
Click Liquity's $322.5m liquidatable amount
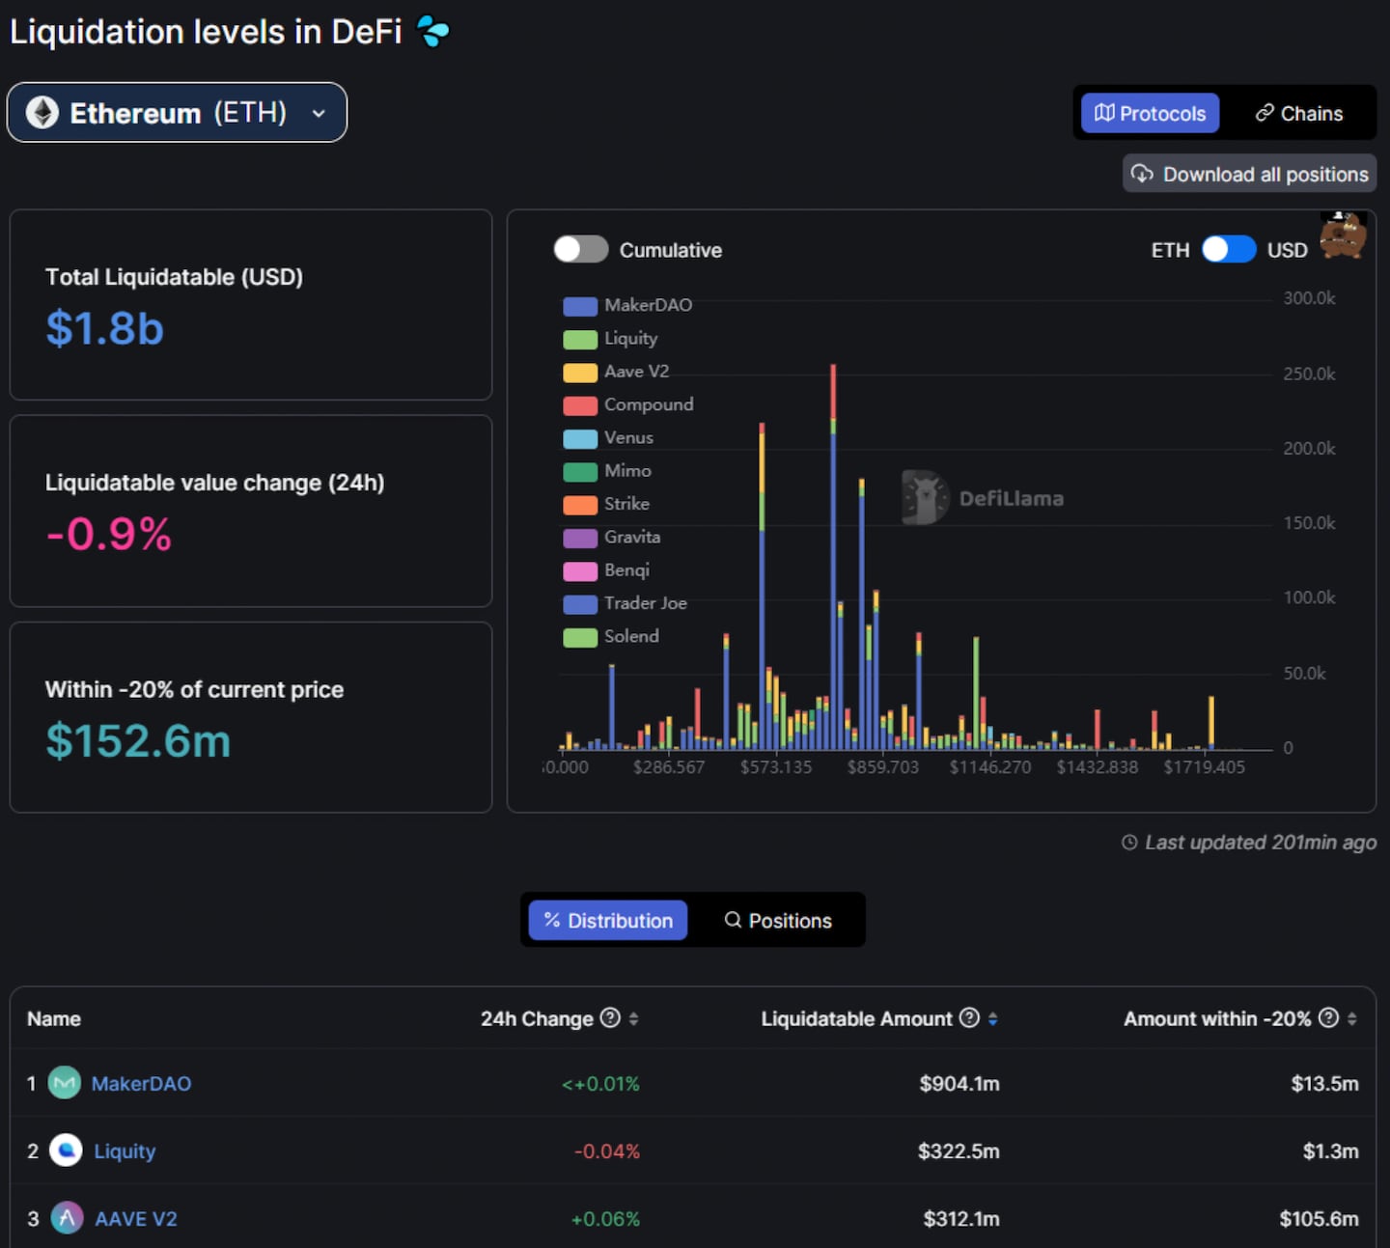pos(959,1151)
